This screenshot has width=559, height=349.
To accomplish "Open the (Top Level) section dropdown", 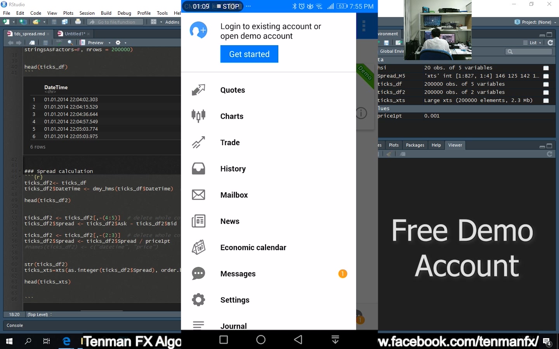I will pyautogui.click(x=40, y=314).
